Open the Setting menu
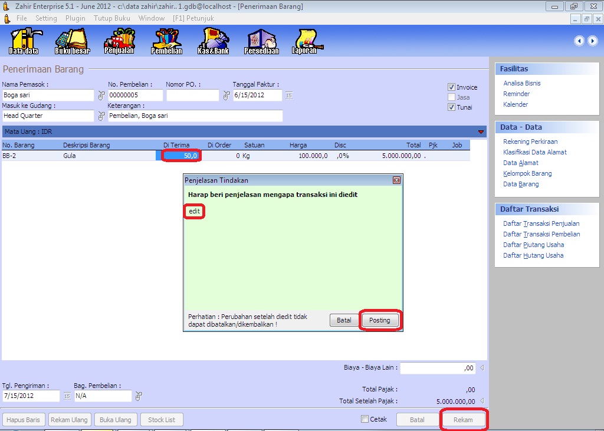 [46, 18]
